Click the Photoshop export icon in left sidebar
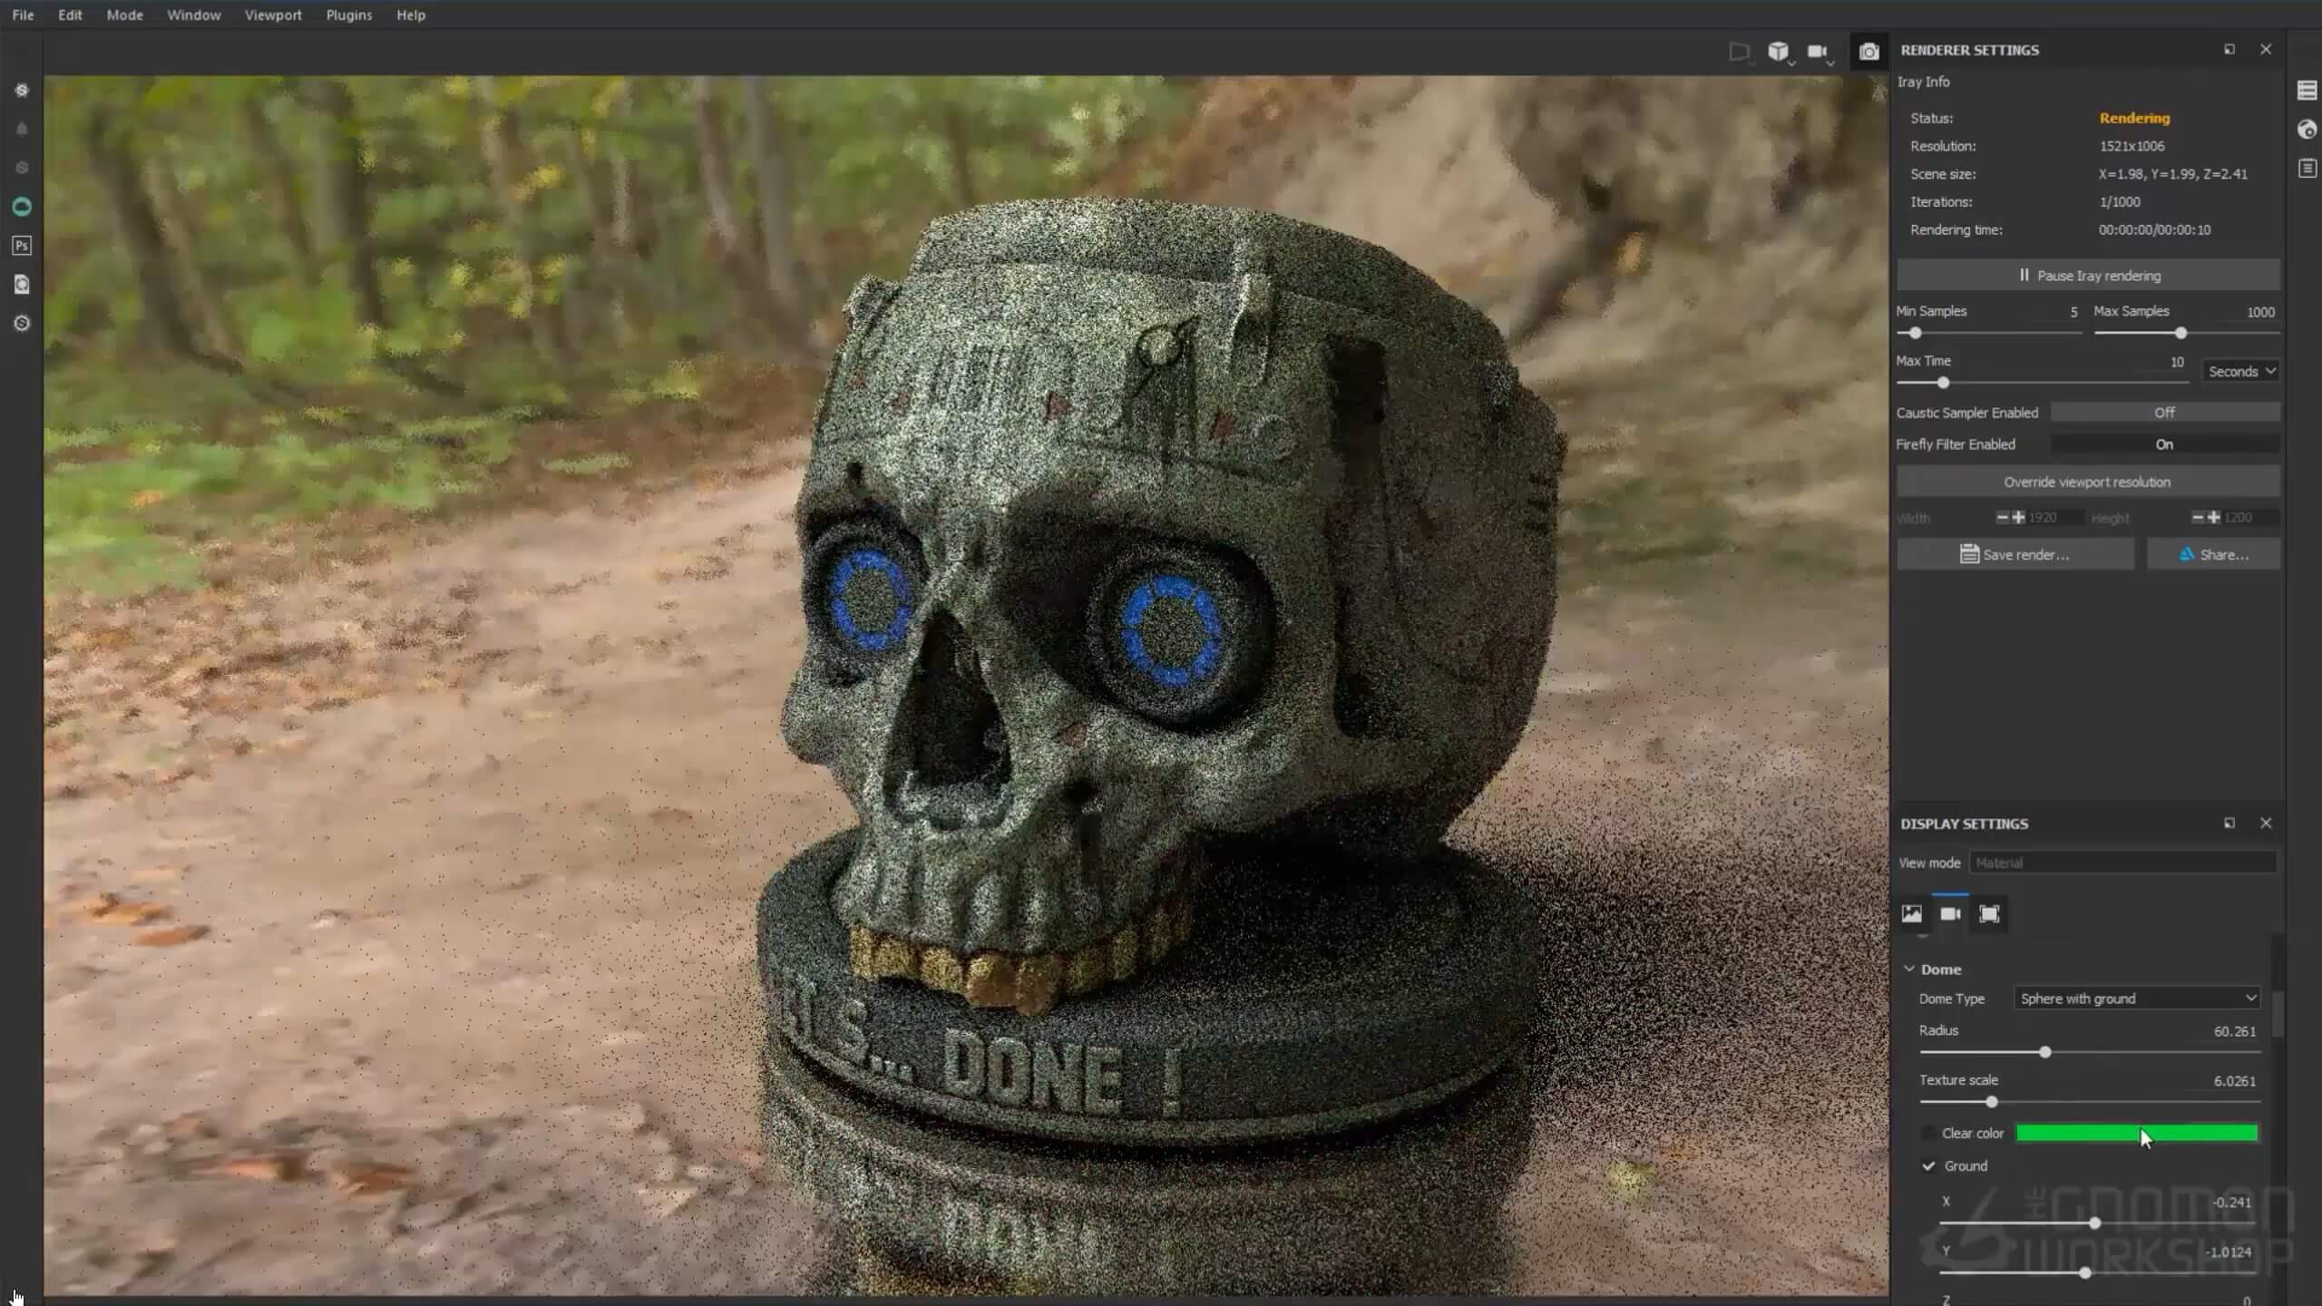Screen dimensions: 2322x1306 pos(22,246)
